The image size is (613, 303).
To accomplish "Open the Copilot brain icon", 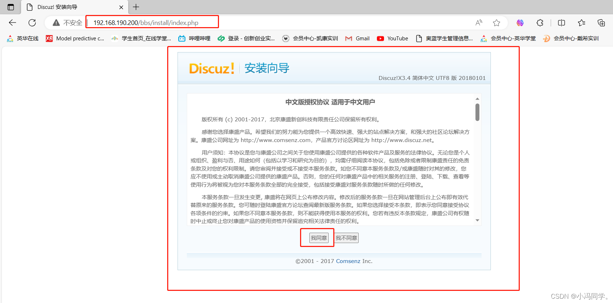I will click(x=520, y=23).
